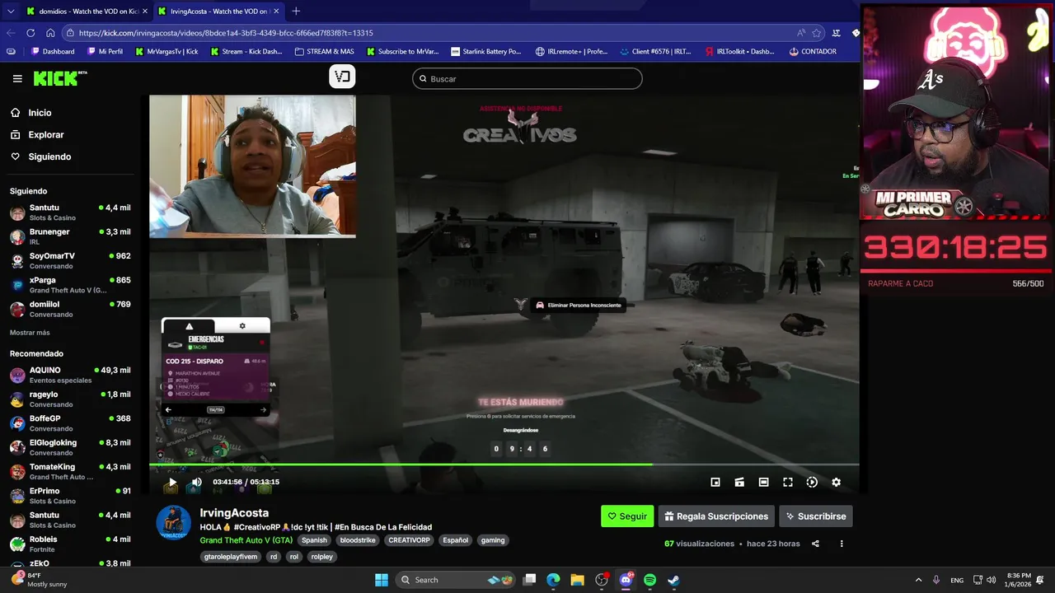The height and width of the screenshot is (593, 1055).
Task: Open TomateKing recommended channel
Action: (70, 471)
